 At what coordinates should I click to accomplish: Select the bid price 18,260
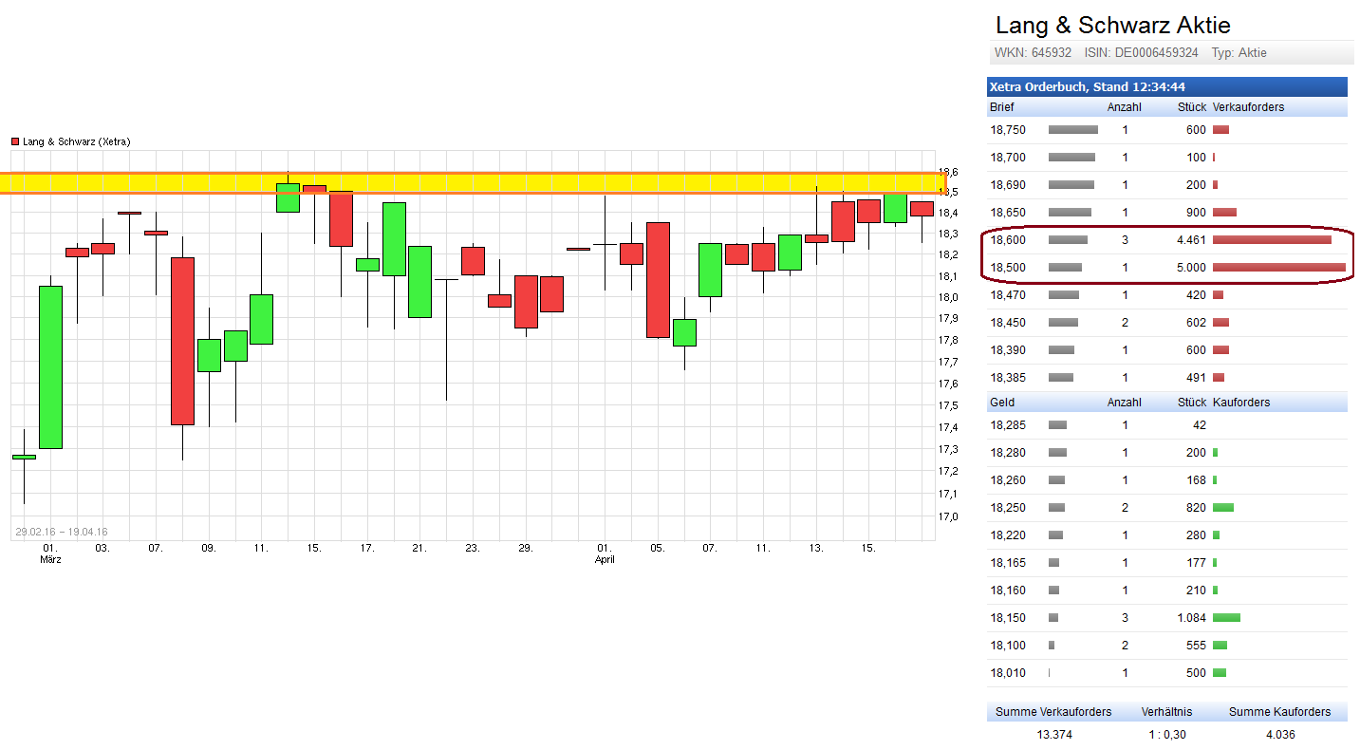pyautogui.click(x=1008, y=480)
